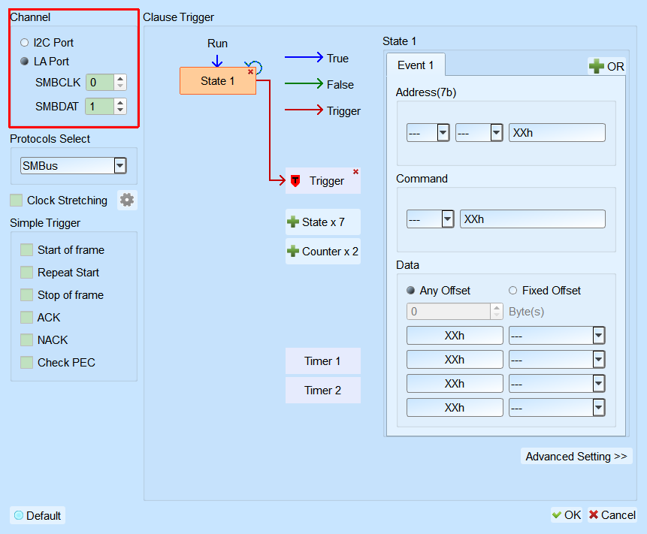Image resolution: width=647 pixels, height=534 pixels.
Task: Click the first Data XXh value field
Action: coord(455,335)
